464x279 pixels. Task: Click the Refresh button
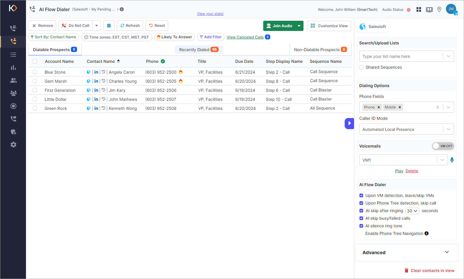pyautogui.click(x=130, y=26)
